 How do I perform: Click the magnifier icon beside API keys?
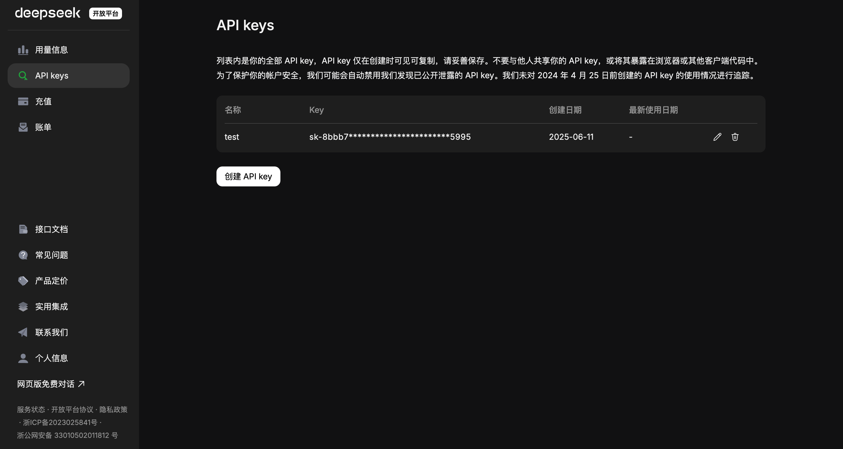[23, 76]
